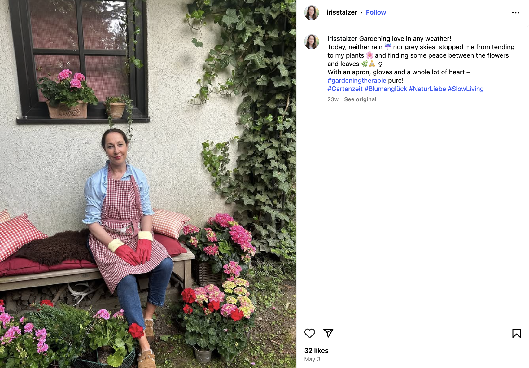Screen dimensions: 529x368
Task: Open the #Gartenzeit hashtag
Action: [x=345, y=89]
